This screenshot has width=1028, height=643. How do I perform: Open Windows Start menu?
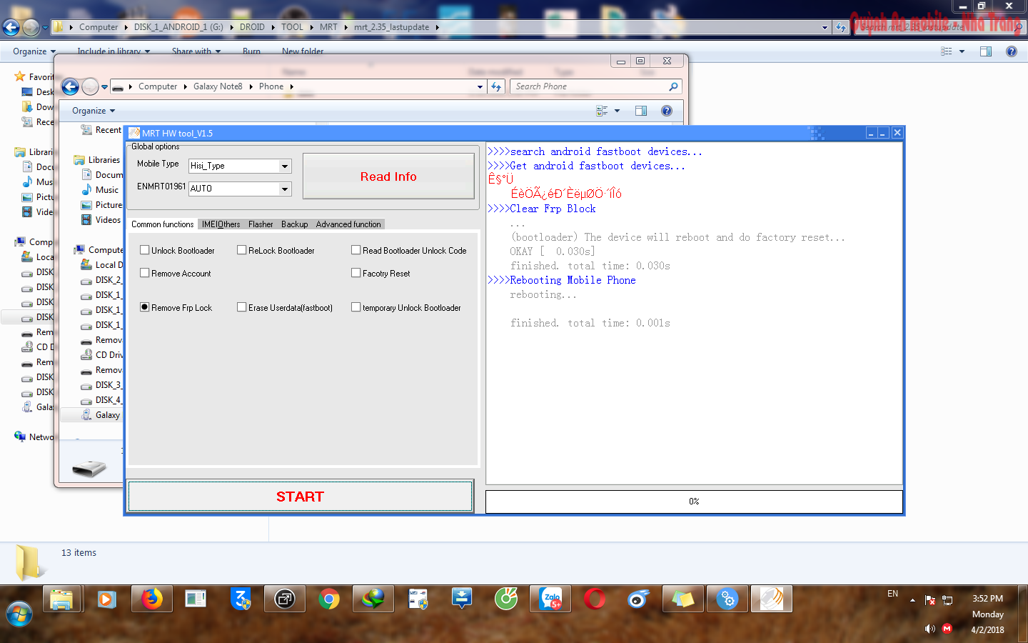(19, 614)
